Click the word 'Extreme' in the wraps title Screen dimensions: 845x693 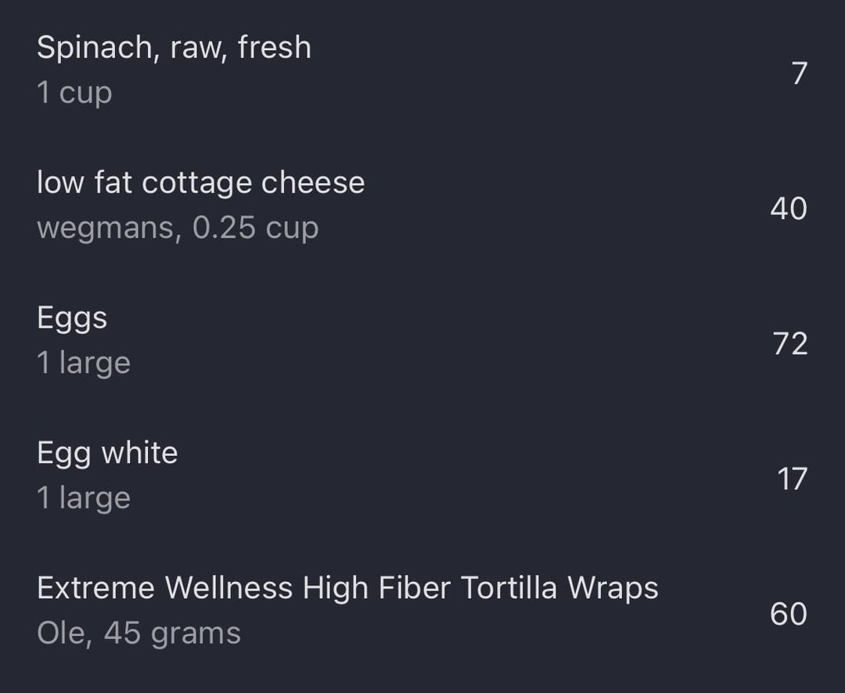tap(96, 587)
